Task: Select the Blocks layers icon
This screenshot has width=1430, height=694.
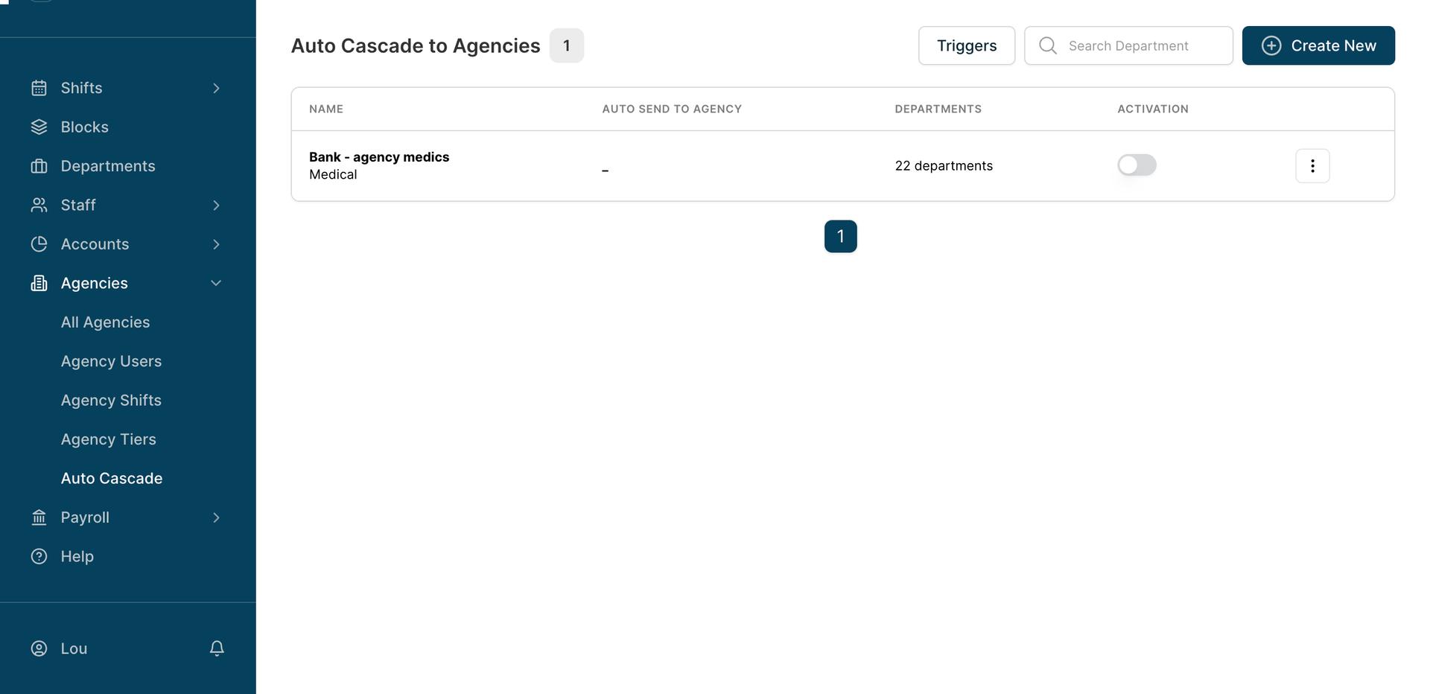Action: pyautogui.click(x=39, y=126)
